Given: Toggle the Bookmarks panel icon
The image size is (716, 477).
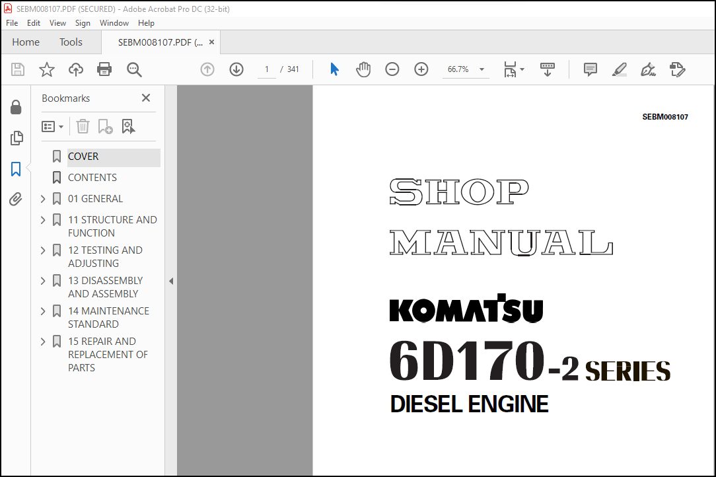Looking at the screenshot, I should tap(16, 169).
